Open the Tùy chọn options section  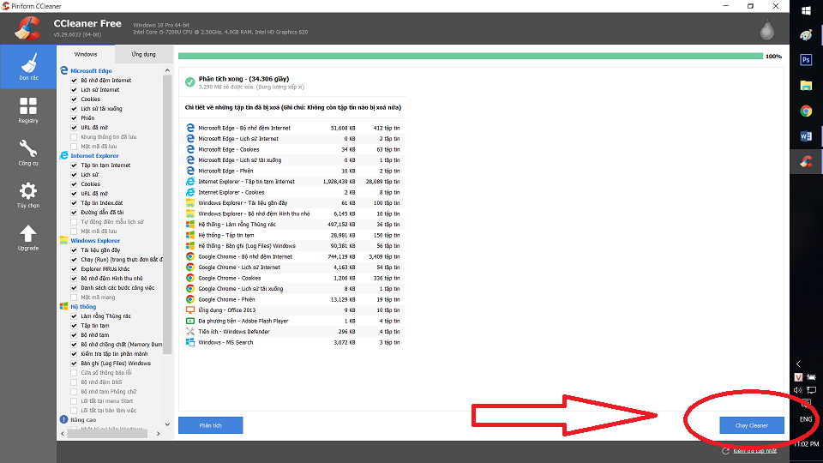(x=28, y=195)
